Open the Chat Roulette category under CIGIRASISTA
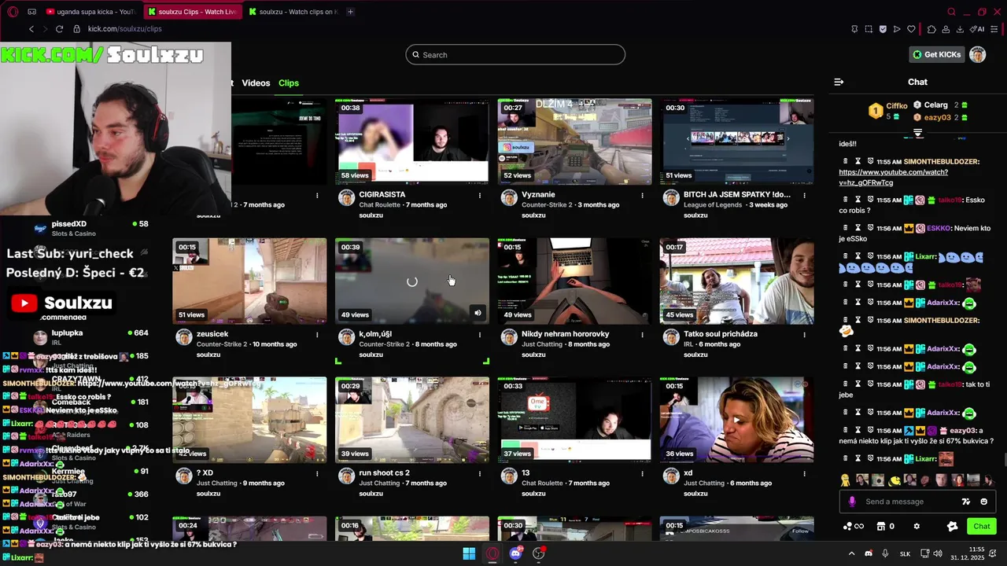Viewport: 1007px width, 566px height. click(x=380, y=204)
